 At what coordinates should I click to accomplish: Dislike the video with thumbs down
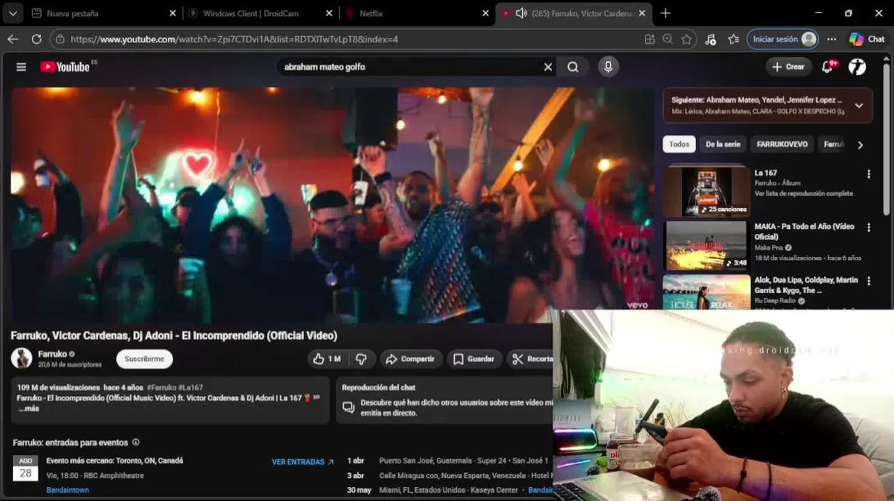[x=361, y=359]
